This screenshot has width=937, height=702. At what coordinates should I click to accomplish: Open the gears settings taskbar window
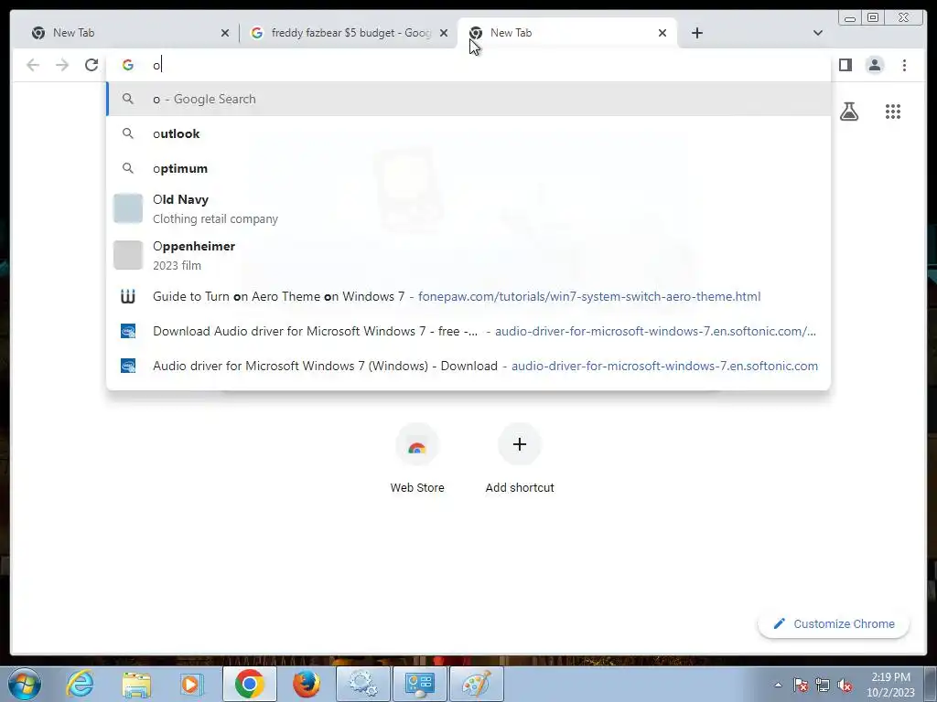tap(362, 684)
